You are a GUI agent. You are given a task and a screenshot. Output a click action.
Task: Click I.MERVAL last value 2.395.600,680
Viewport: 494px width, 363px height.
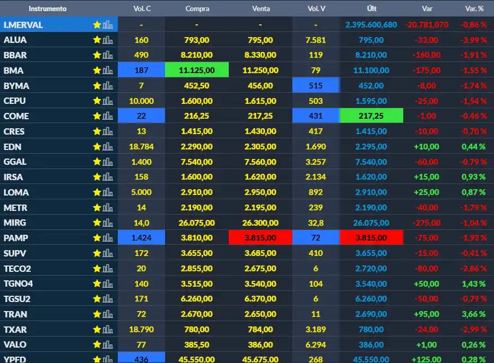[x=371, y=24]
